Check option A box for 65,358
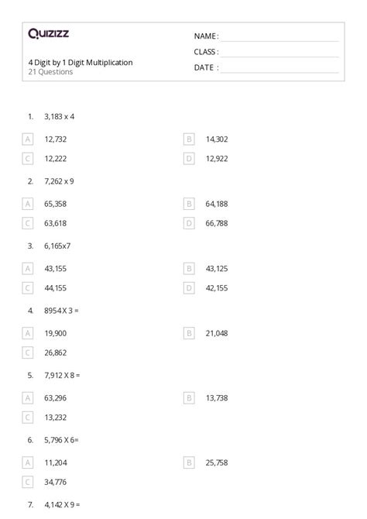Image resolution: width=367 pixels, height=519 pixels. click(28, 204)
